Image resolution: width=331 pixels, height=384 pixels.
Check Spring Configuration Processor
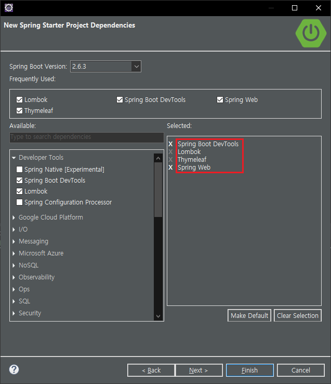pos(19,202)
